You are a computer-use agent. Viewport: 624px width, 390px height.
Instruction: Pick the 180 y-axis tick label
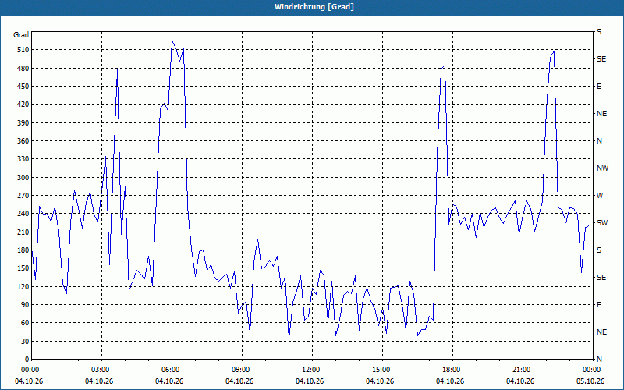click(23, 250)
